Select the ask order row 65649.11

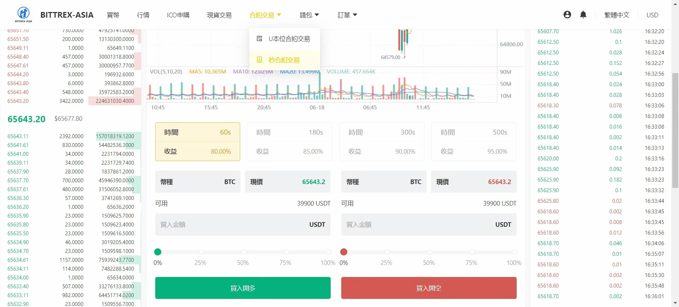tap(71, 48)
